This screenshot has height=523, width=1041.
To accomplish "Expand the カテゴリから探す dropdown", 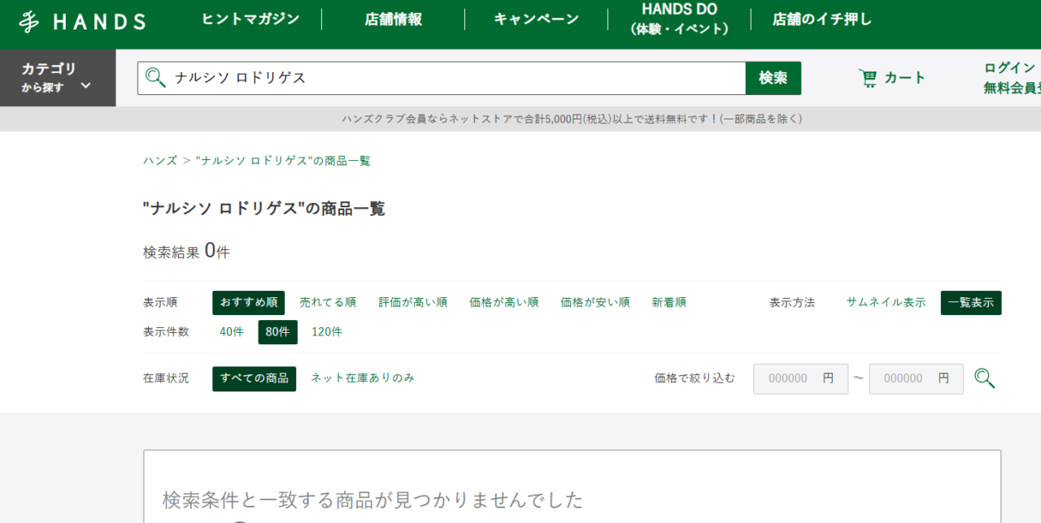I will 57,78.
